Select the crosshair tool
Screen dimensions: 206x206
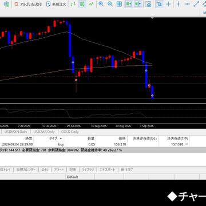point(168,4)
